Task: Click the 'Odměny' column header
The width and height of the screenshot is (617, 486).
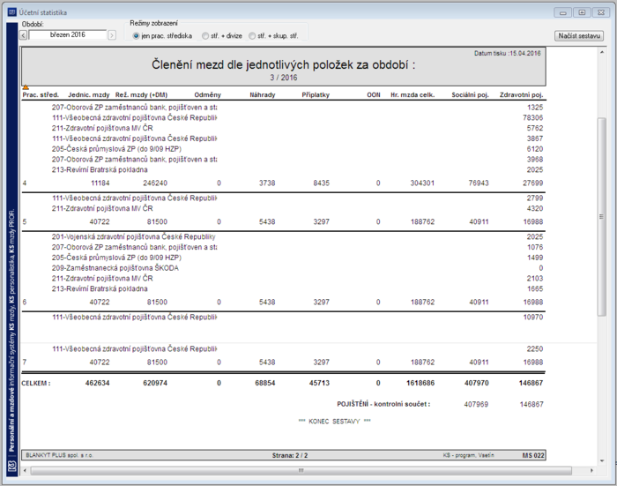Action: point(208,95)
